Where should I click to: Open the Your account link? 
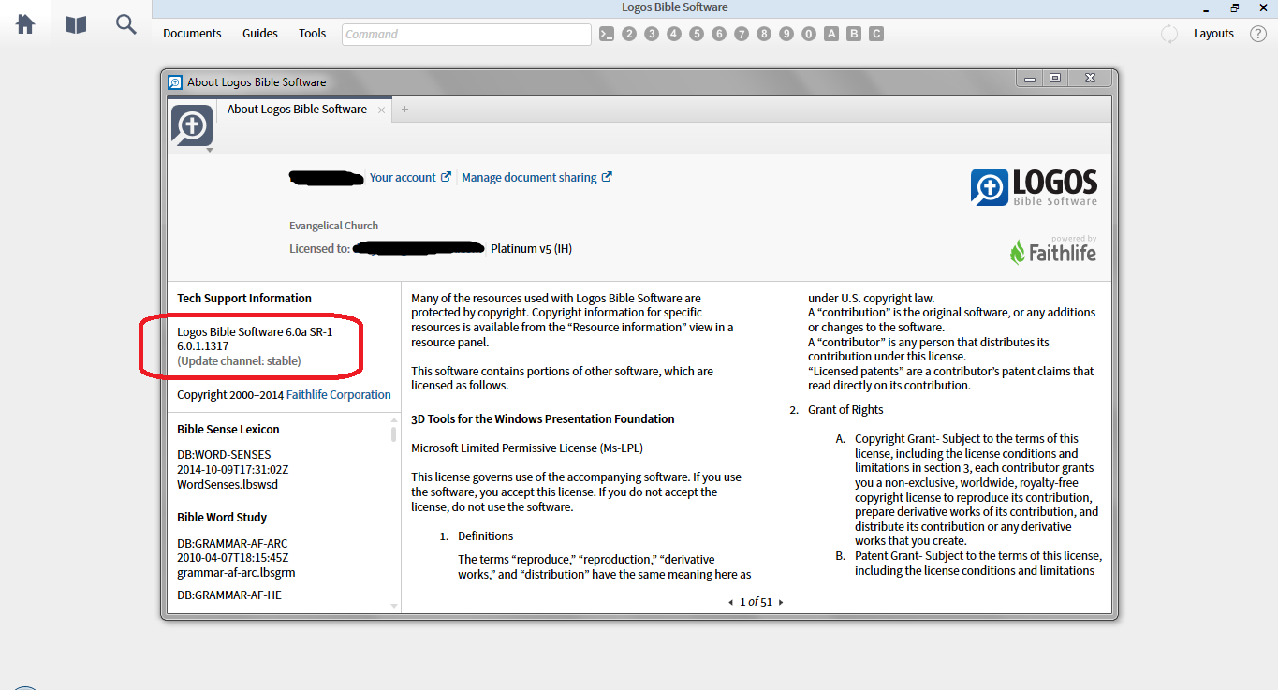[403, 177]
